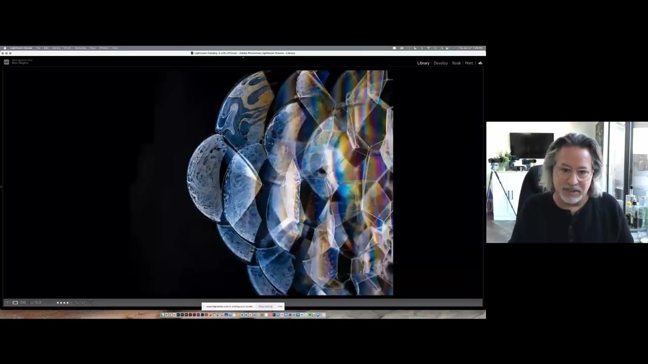Open the Apple menu

(x=5, y=48)
